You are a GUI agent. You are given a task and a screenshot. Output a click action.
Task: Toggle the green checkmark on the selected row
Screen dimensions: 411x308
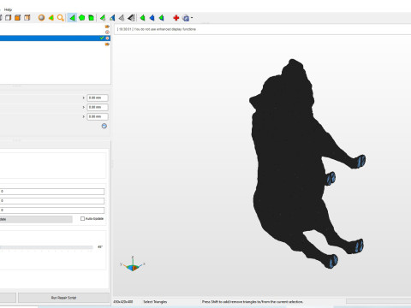(102, 38)
